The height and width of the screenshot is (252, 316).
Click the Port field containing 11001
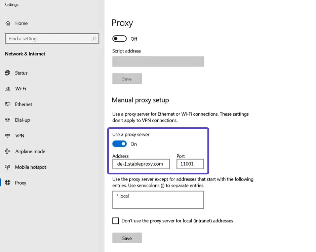click(190, 164)
